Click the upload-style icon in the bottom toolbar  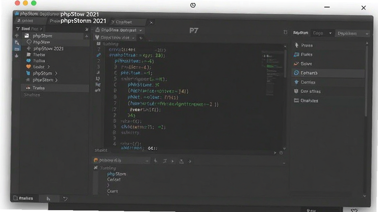point(181,162)
